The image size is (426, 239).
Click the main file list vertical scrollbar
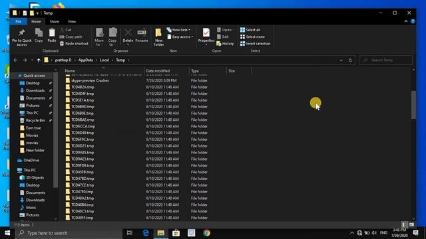413,105
